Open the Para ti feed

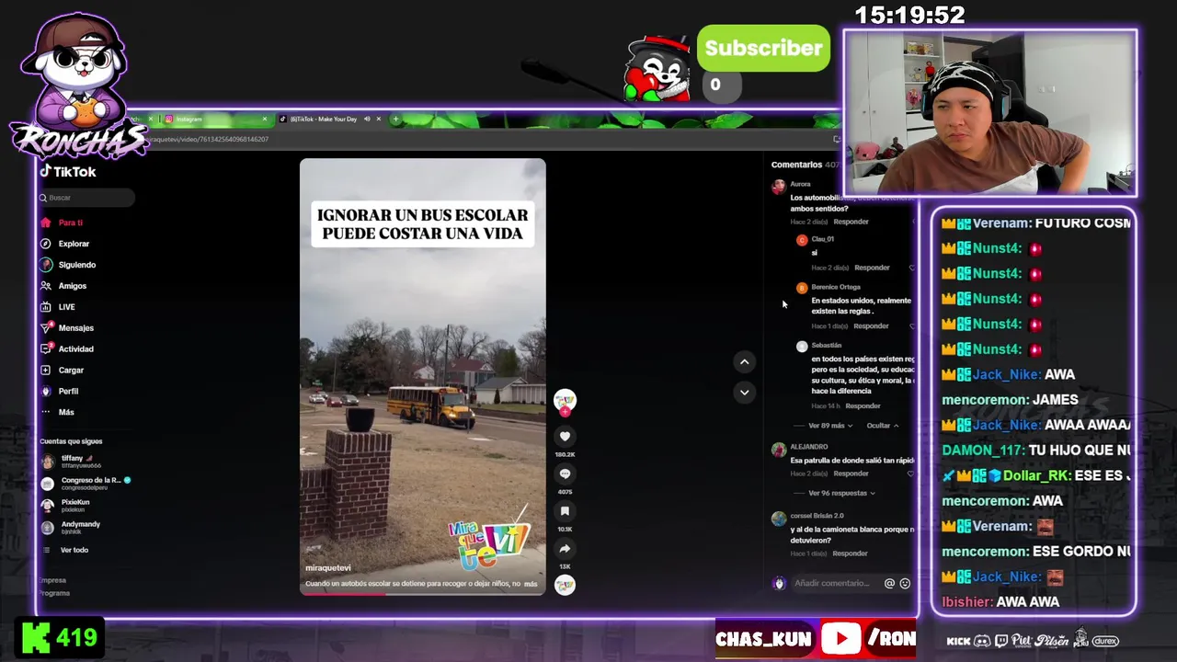click(x=62, y=223)
